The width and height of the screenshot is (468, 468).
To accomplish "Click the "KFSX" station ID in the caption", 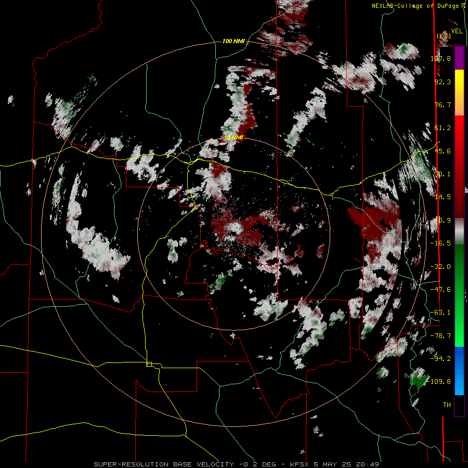I will point(300,464).
